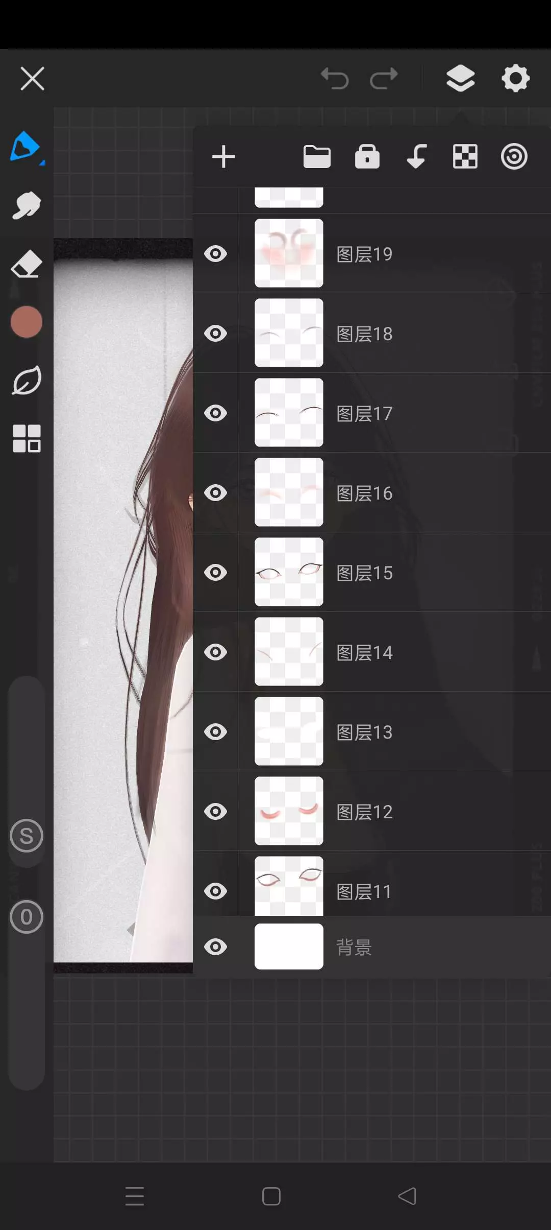Viewport: 551px width, 1230px height.
Task: Select the eraser tool
Action: click(x=26, y=264)
